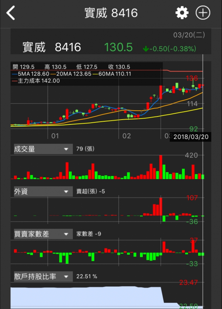Viewport: 222px width, 309px height.
Task: Tap the 低 127.5 low value
Action: coord(87,67)
